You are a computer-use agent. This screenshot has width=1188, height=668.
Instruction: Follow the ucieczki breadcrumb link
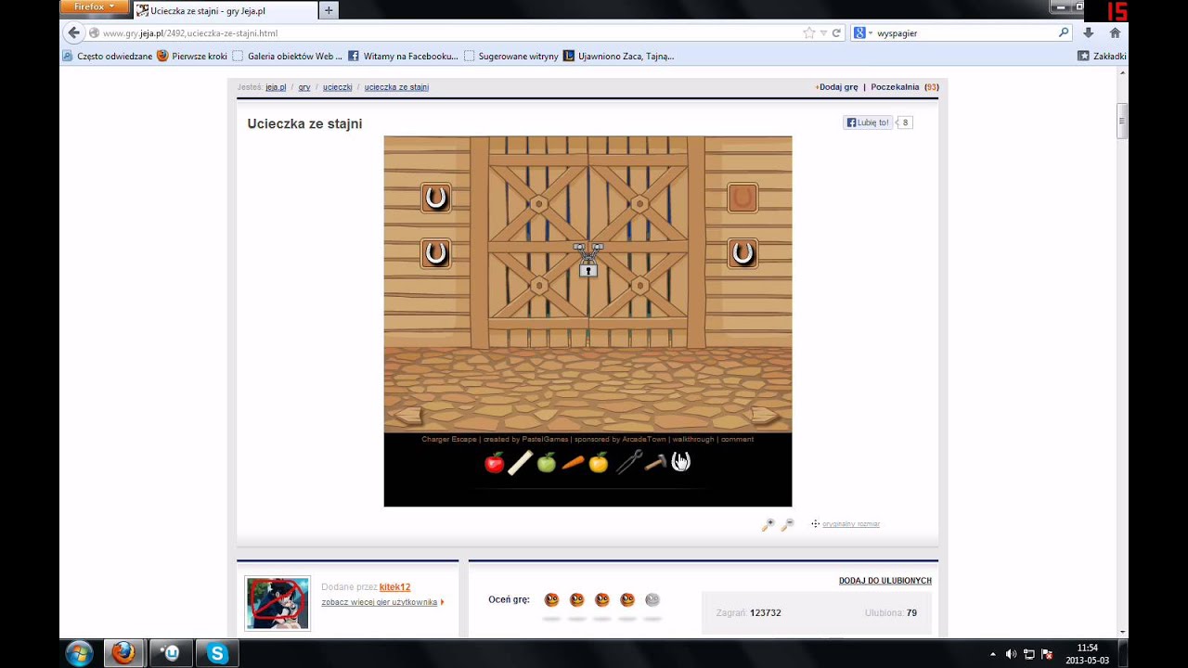coord(338,87)
